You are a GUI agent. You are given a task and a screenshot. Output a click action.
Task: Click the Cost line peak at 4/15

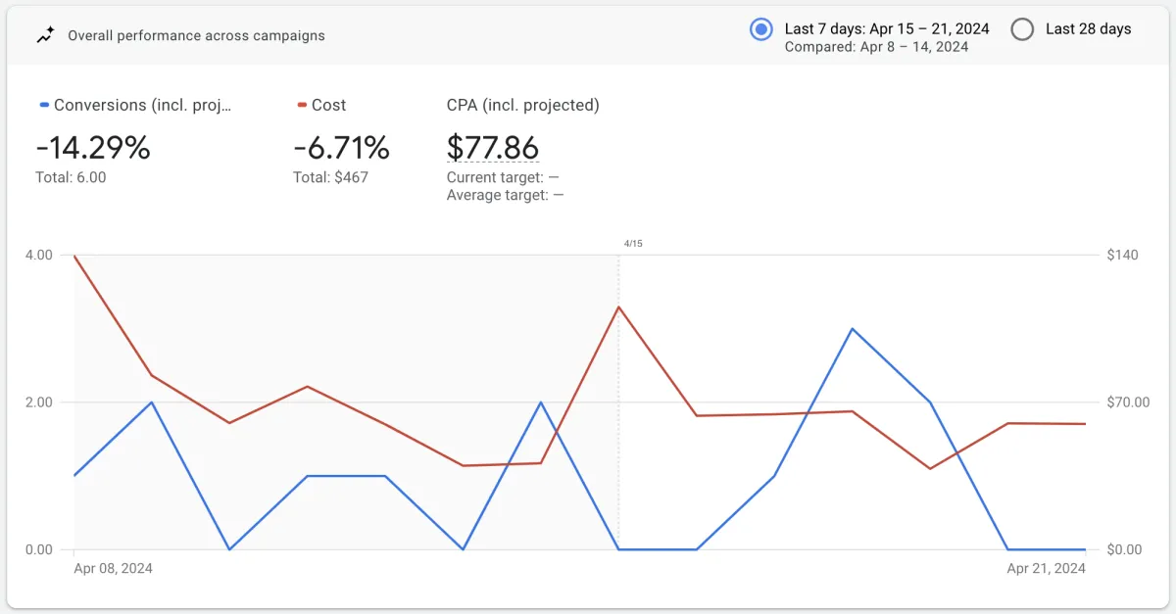tap(618, 307)
